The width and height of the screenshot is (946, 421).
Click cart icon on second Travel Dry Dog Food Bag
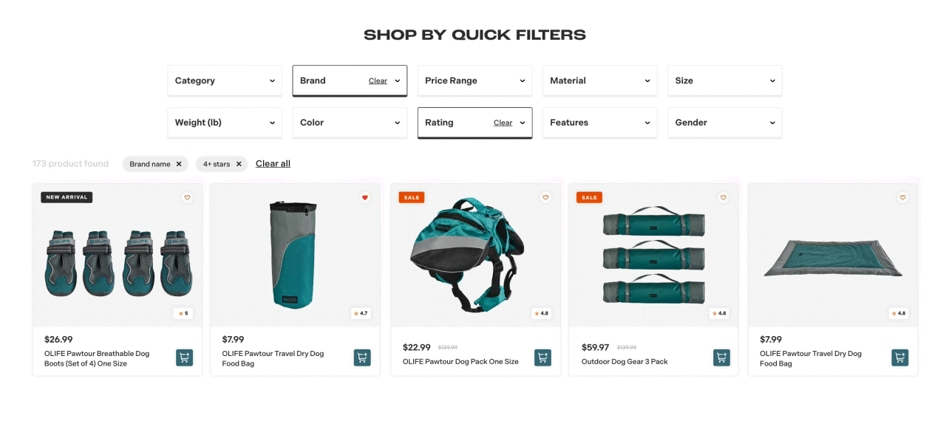tap(899, 357)
